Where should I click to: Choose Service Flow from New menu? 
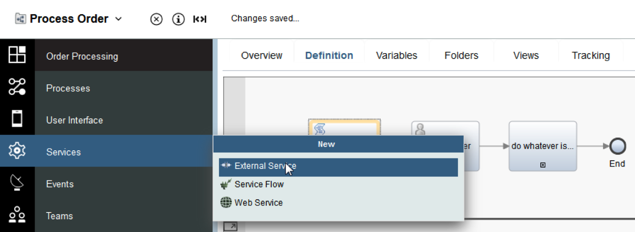coord(259,184)
